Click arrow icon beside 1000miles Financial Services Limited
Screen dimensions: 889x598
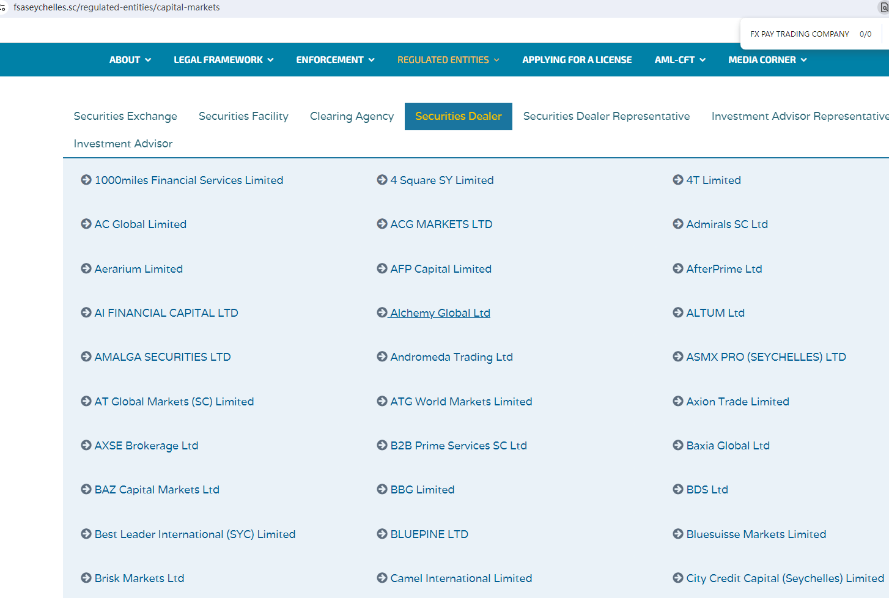pyautogui.click(x=86, y=180)
